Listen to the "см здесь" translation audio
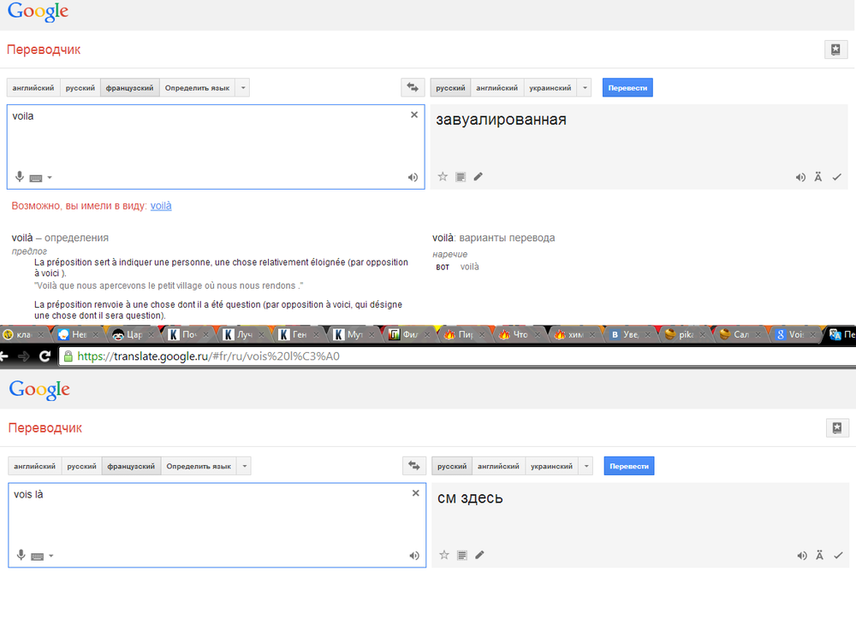 tap(801, 555)
